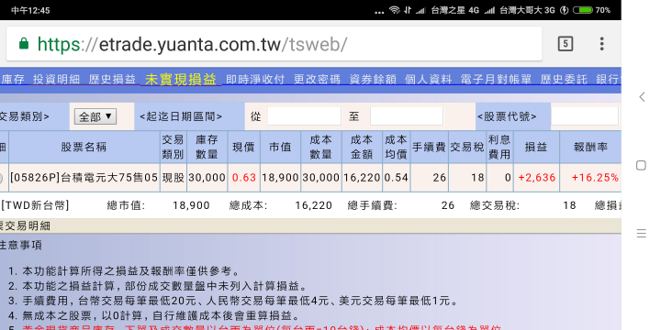Click the profit value +2,636
Image resolution: width=661 pixels, height=330 pixels.
(x=537, y=178)
